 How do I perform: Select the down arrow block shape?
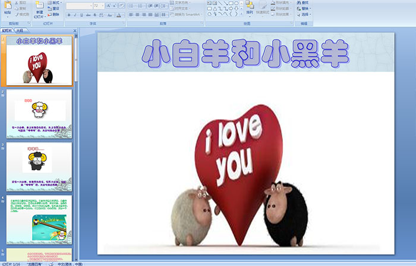(236, 9)
